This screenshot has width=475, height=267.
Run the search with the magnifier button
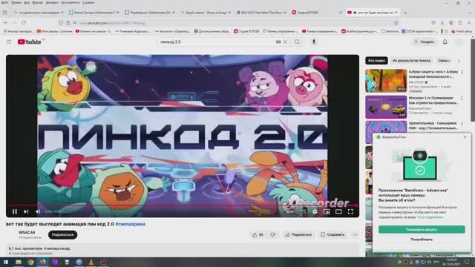point(297,42)
